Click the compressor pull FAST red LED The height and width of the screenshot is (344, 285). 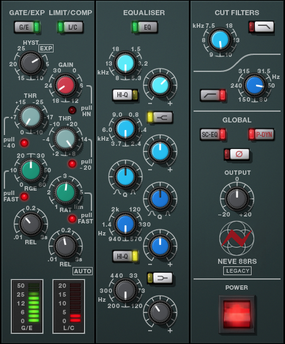click(72, 218)
